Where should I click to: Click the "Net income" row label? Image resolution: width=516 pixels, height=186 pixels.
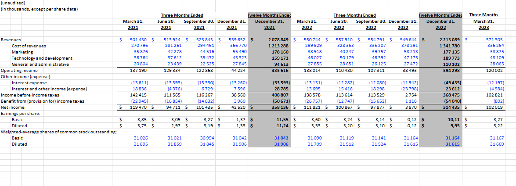[x=13, y=107]
